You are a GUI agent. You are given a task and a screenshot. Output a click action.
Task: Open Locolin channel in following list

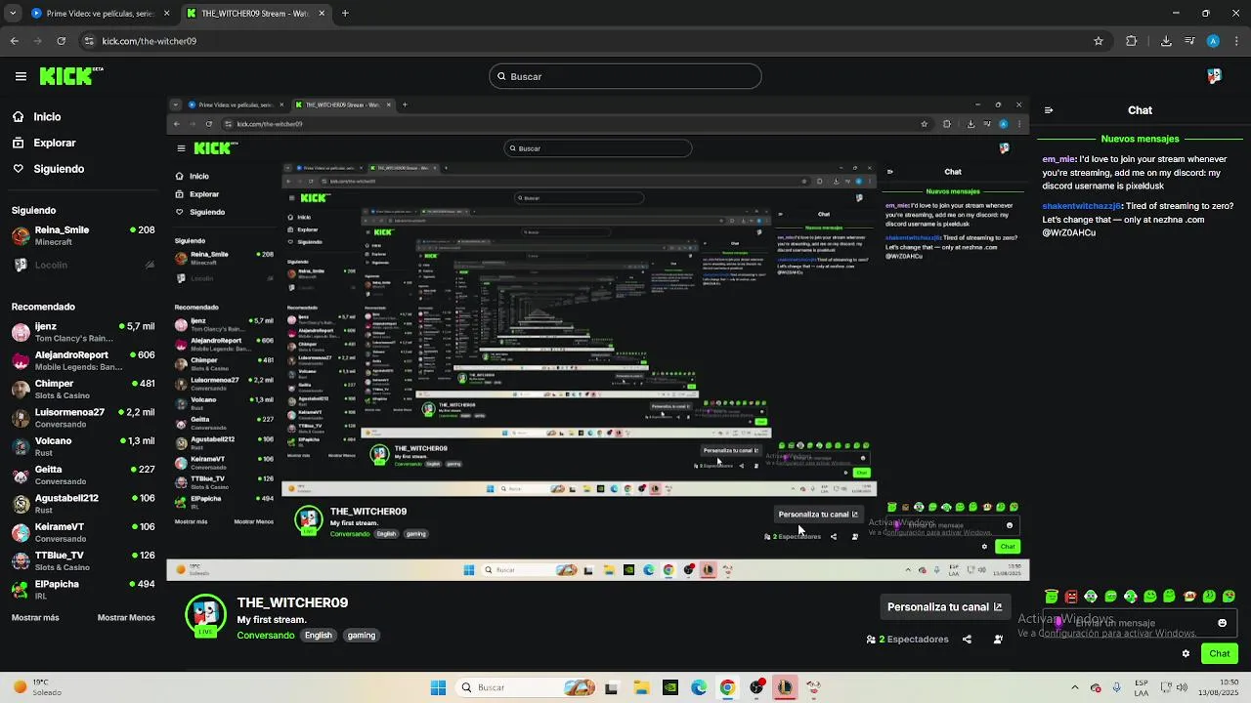pyautogui.click(x=83, y=265)
